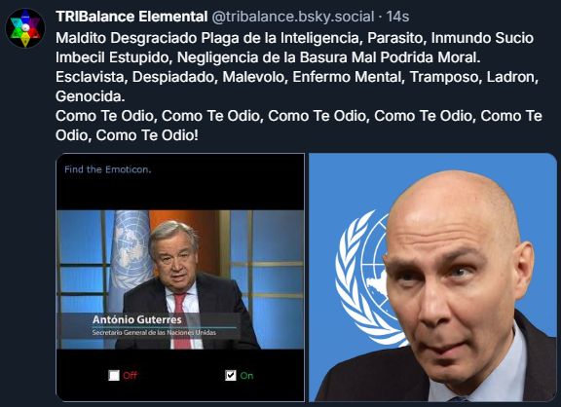Viewport: 561px width, 407px height.
Task: Click 'Secretario General de las Naciones Unidas' subtitle
Action: (x=154, y=332)
